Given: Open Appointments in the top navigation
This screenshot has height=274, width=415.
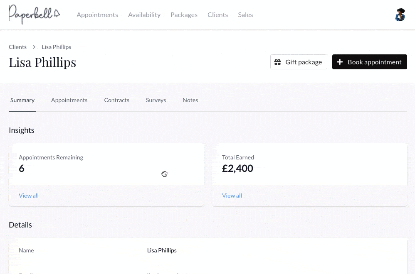Looking at the screenshot, I should (97, 15).
